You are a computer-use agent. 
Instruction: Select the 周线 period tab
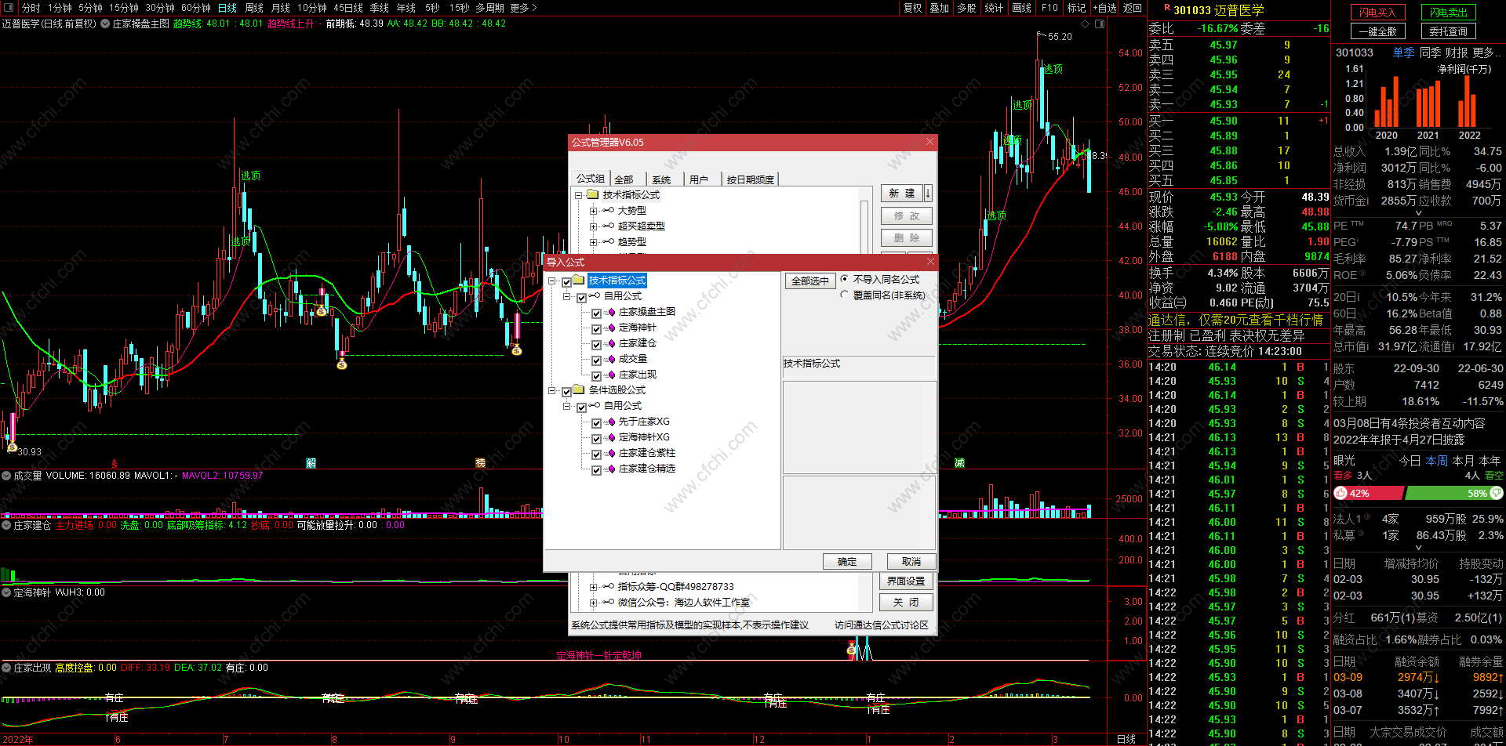pyautogui.click(x=254, y=8)
